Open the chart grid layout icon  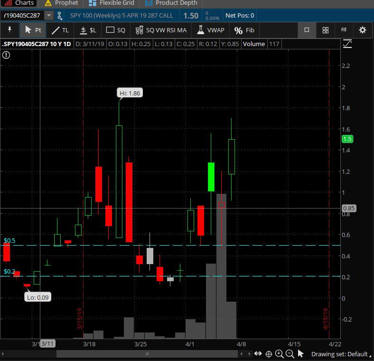[x=325, y=30]
